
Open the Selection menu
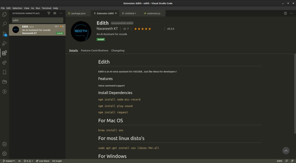[x=17, y=8]
